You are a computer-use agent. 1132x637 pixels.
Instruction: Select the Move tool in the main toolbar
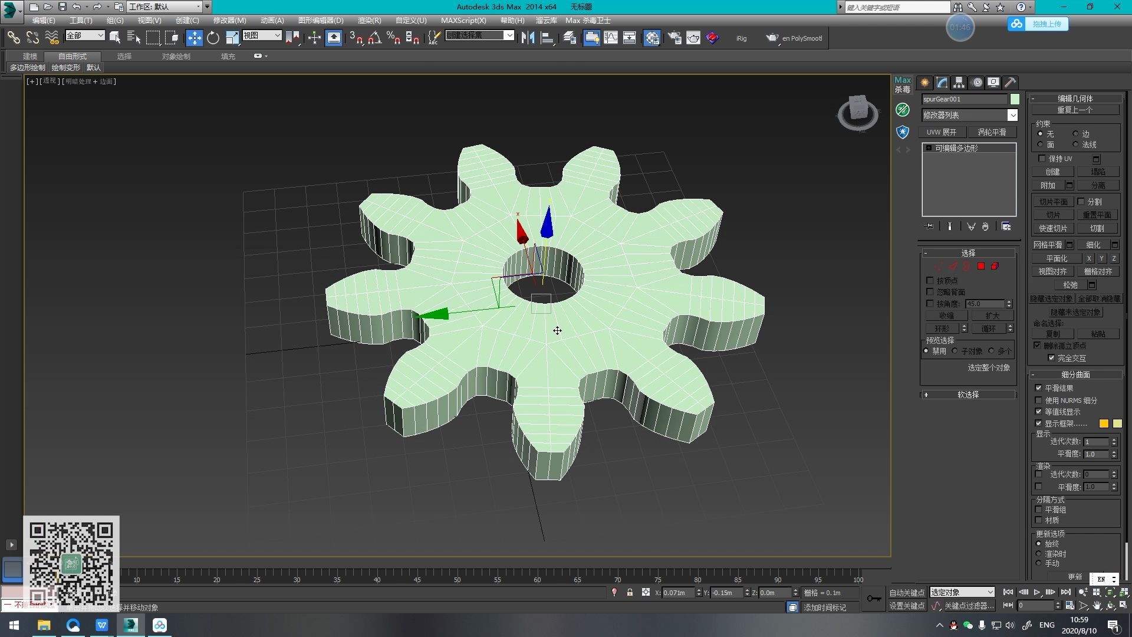click(194, 37)
